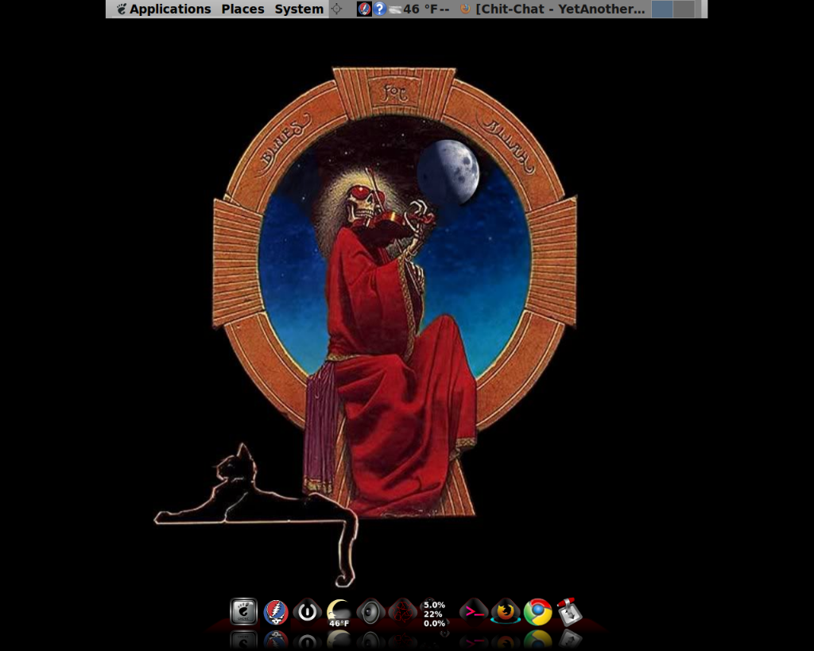Image resolution: width=814 pixels, height=651 pixels.
Task: Open the GNOME menu dock icon
Action: click(243, 611)
